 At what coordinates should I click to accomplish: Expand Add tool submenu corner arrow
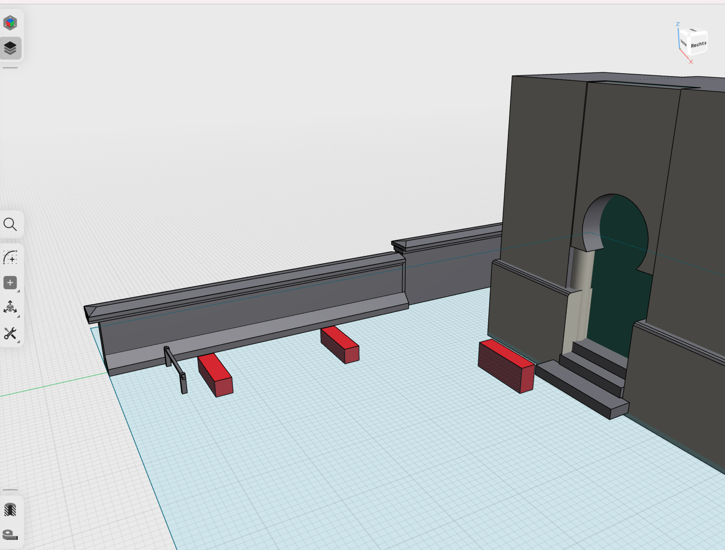(18, 291)
